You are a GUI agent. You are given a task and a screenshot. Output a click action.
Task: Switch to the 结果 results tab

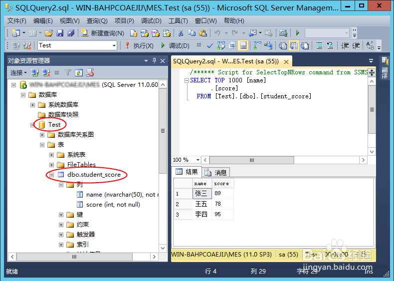[x=187, y=172]
